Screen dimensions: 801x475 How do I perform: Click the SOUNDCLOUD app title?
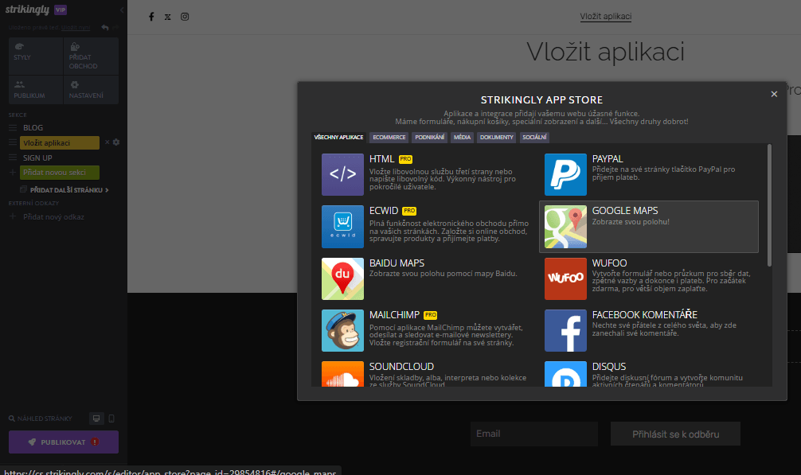tap(401, 367)
